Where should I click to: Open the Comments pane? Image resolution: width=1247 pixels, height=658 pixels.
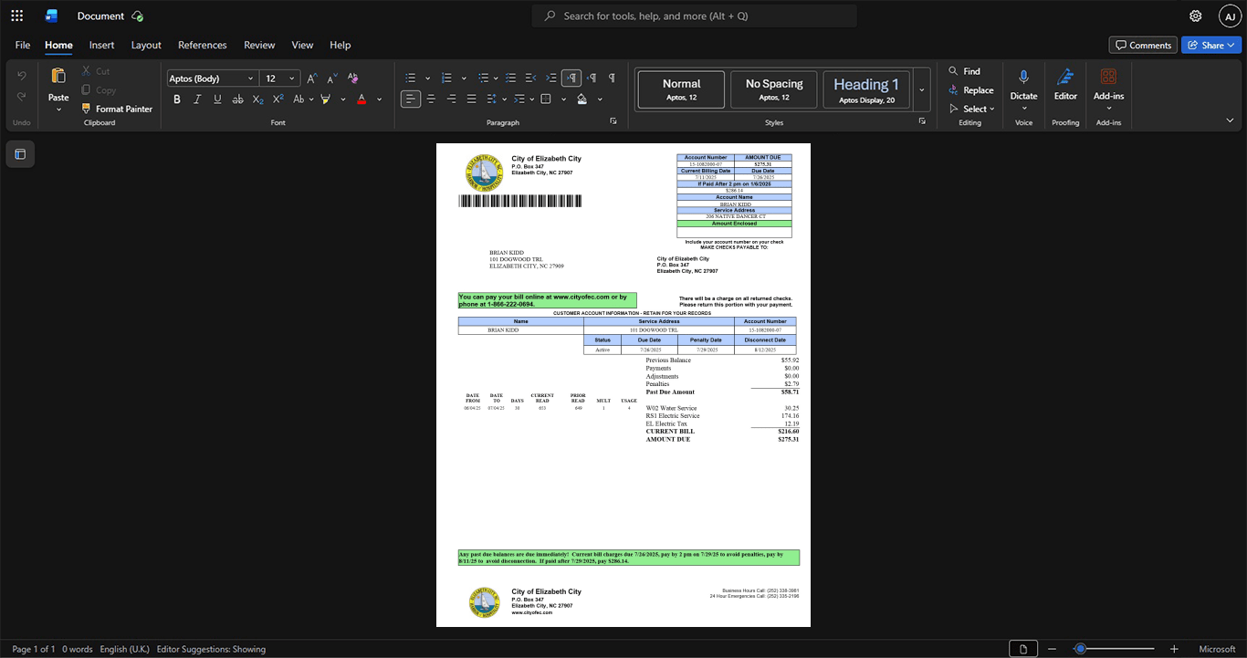pos(1143,45)
